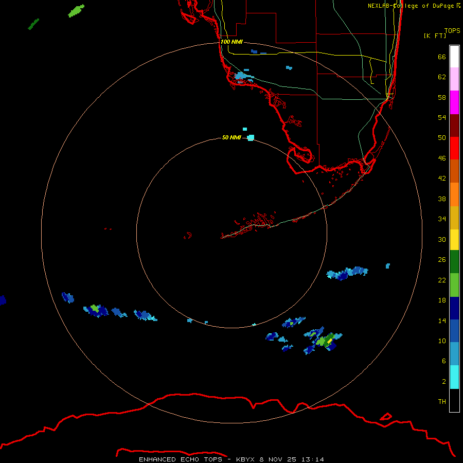
Task: Click the light pink legend swatch
Action: 454,79
